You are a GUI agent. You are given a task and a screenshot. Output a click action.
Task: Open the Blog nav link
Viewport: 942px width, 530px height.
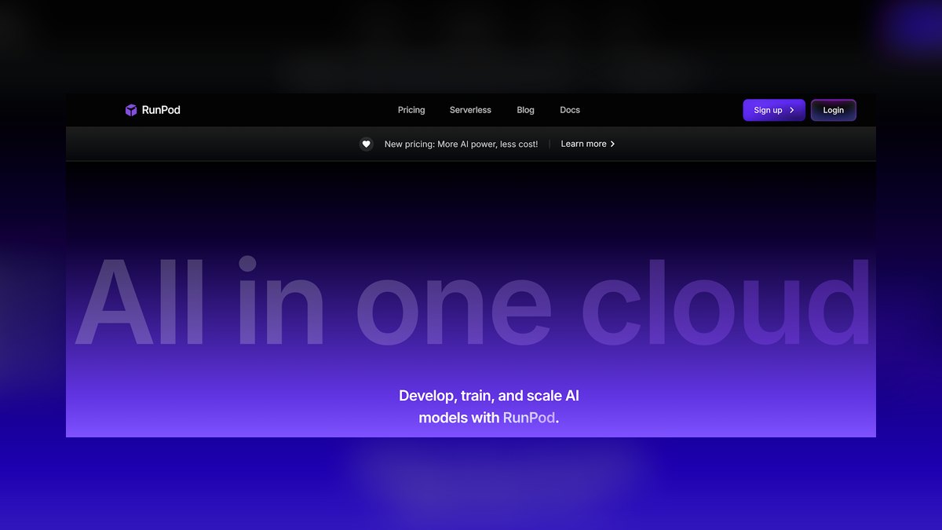point(525,110)
